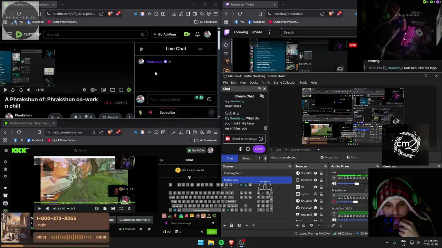Open Rumble player settings gear
The width and height of the screenshot is (442, 248).
pyautogui.click(x=84, y=90)
